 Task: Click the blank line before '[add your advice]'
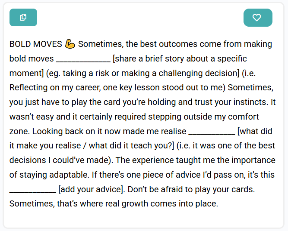33,192
